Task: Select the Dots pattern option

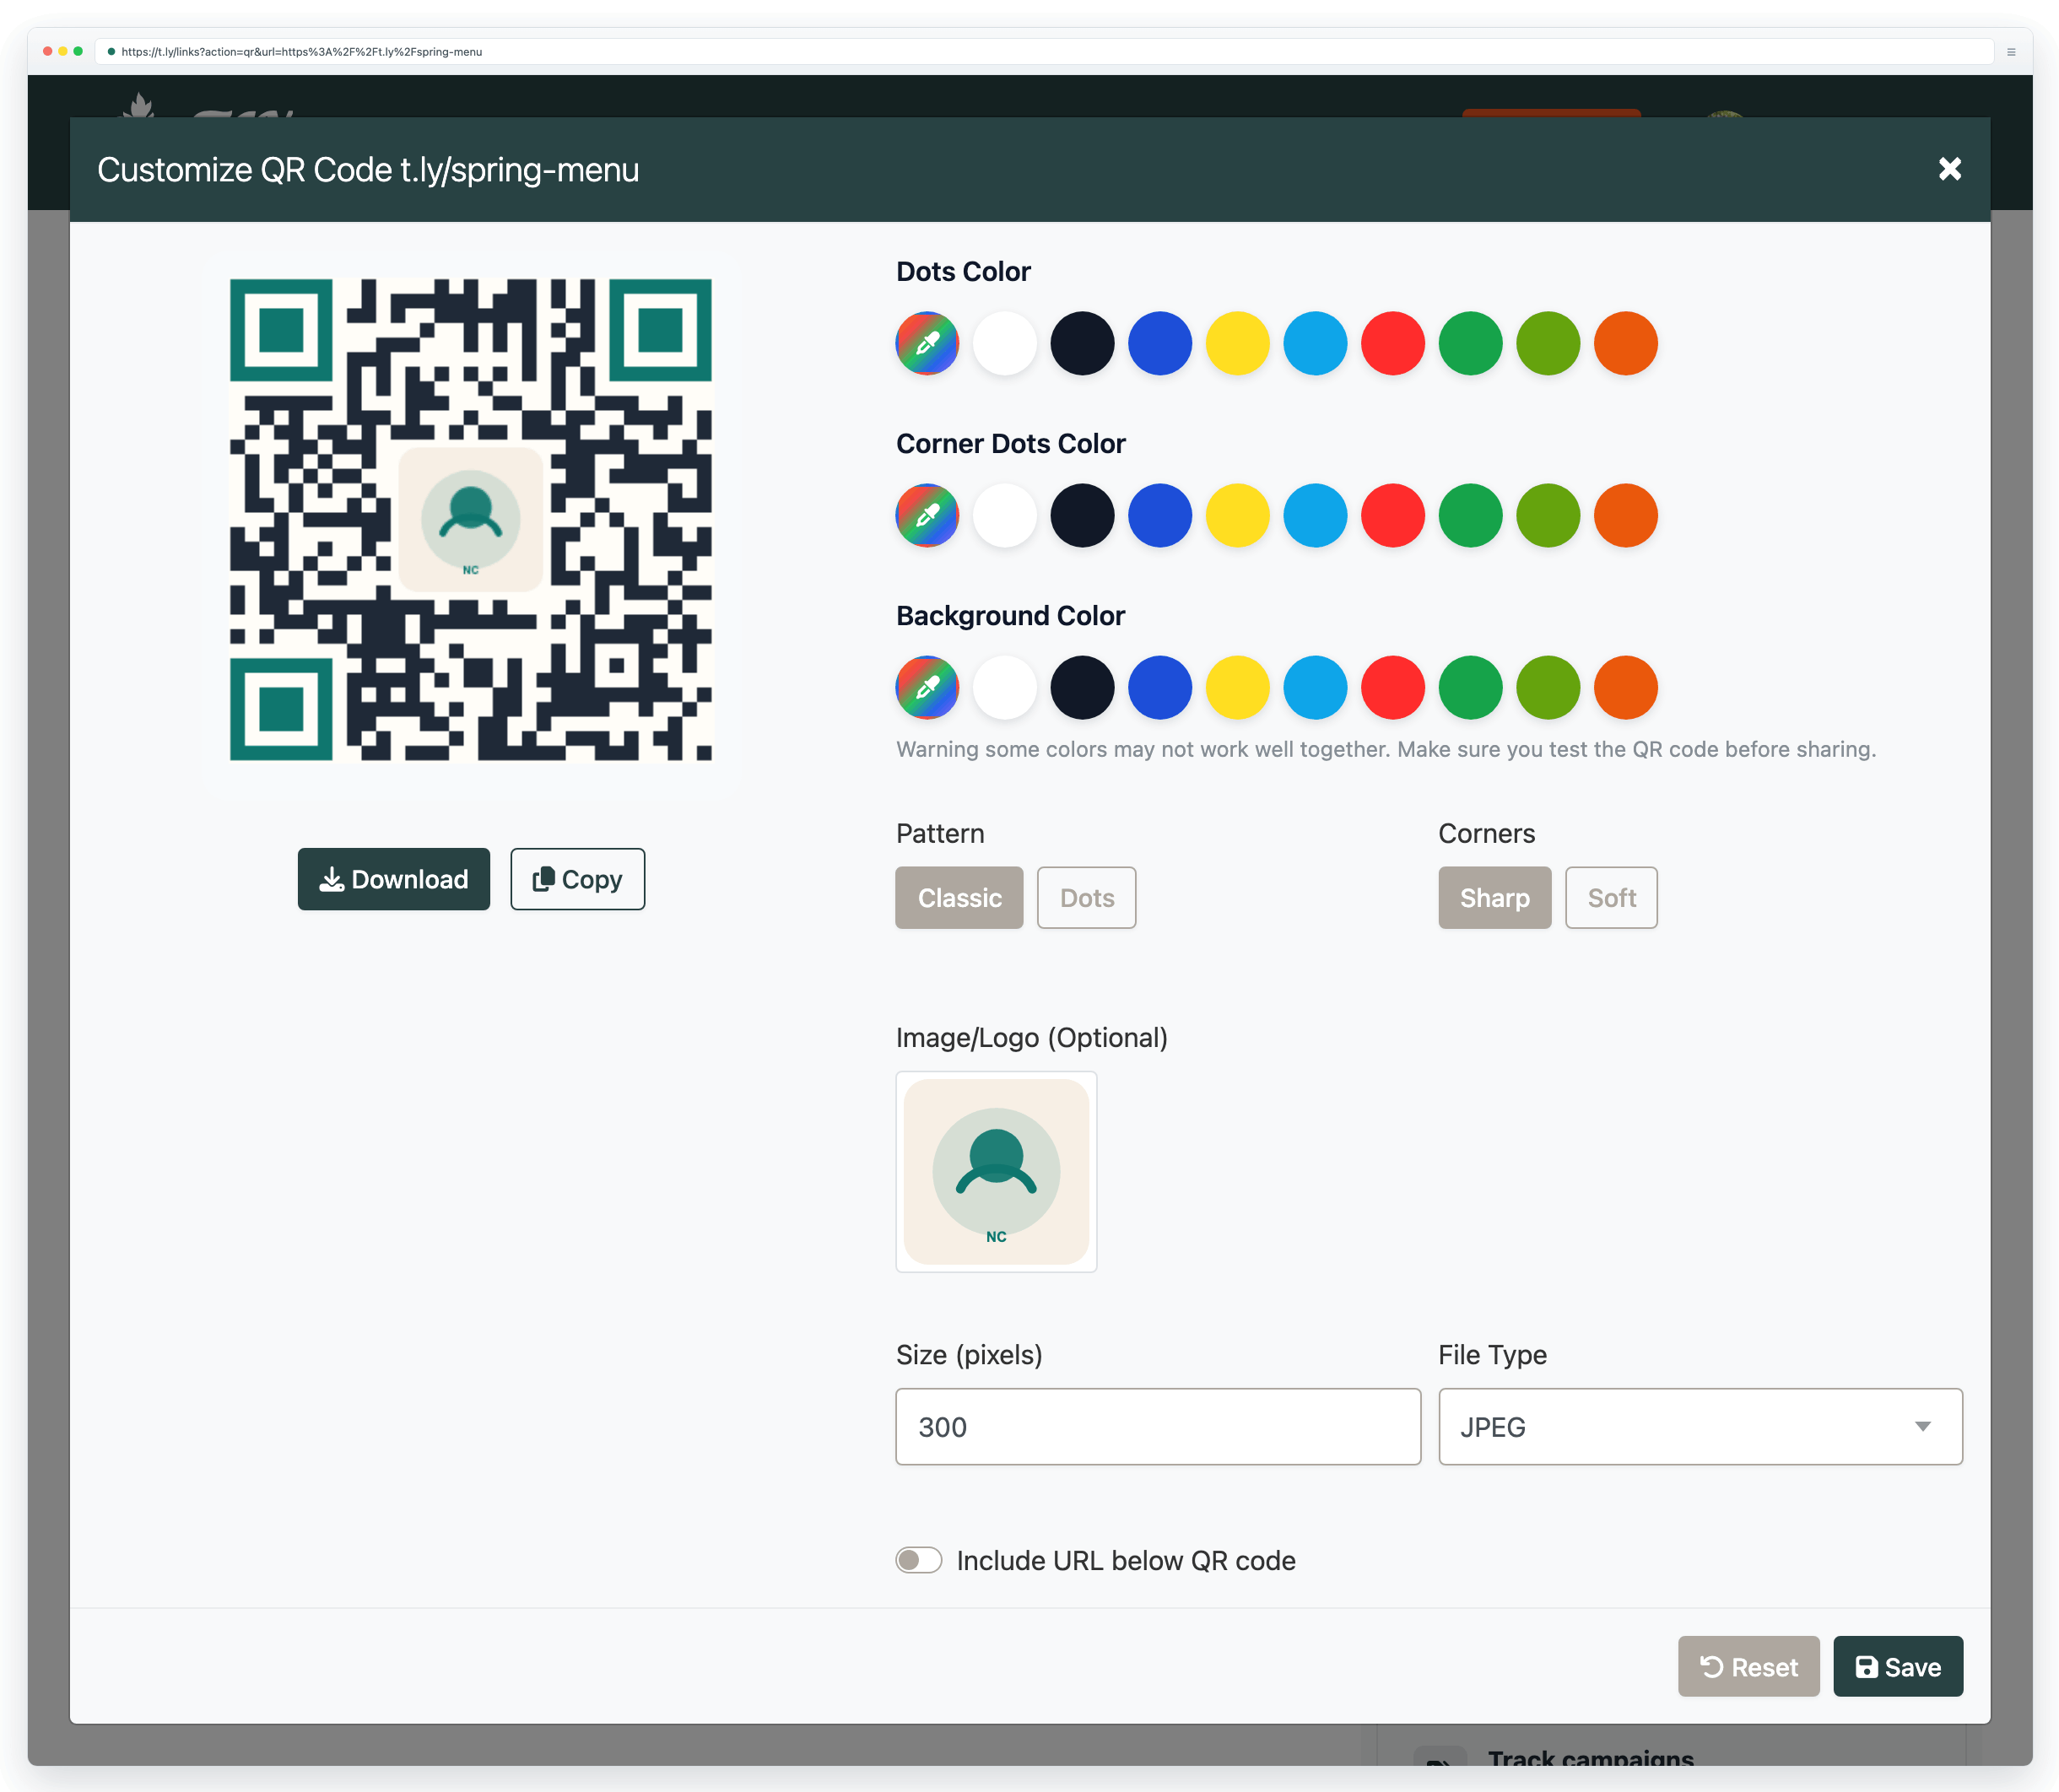Action: click(1087, 897)
